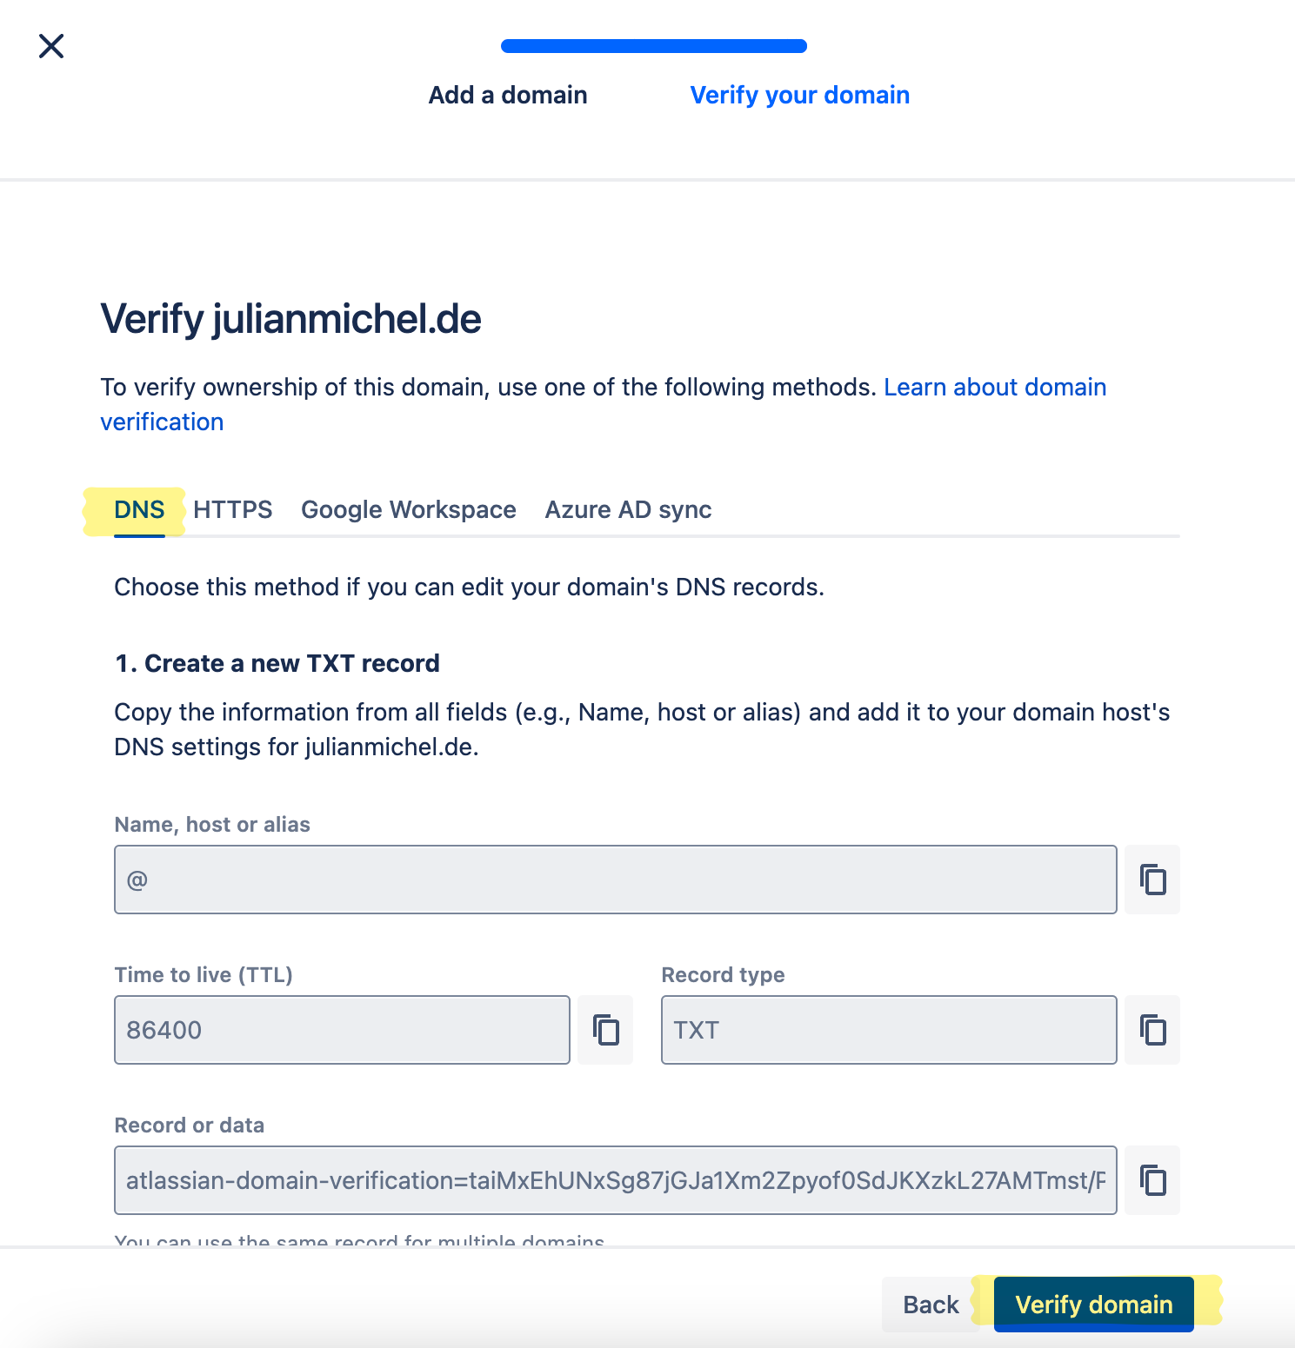Click the copy icon beside the verification record

[1151, 1180]
